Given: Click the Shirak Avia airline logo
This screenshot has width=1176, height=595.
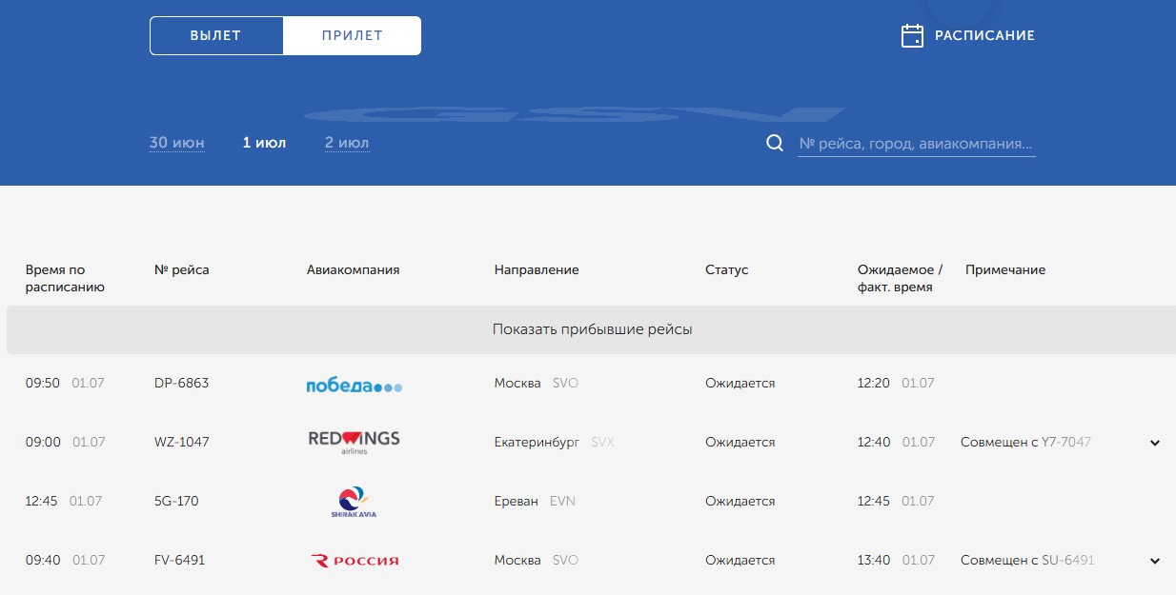Looking at the screenshot, I should point(354,502).
